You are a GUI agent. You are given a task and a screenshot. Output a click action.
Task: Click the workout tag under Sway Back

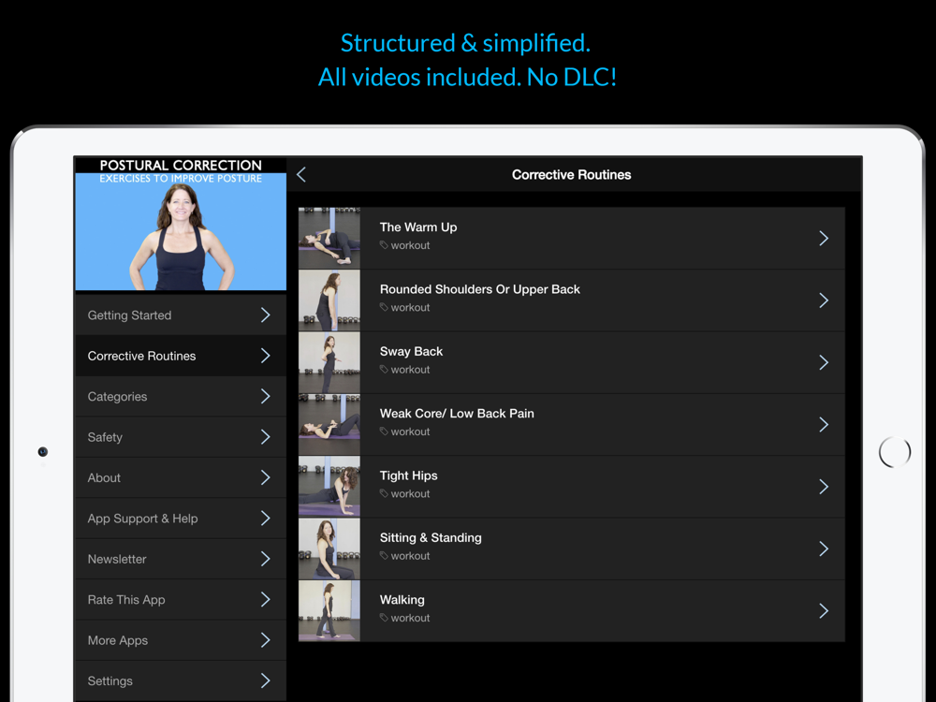404,370
